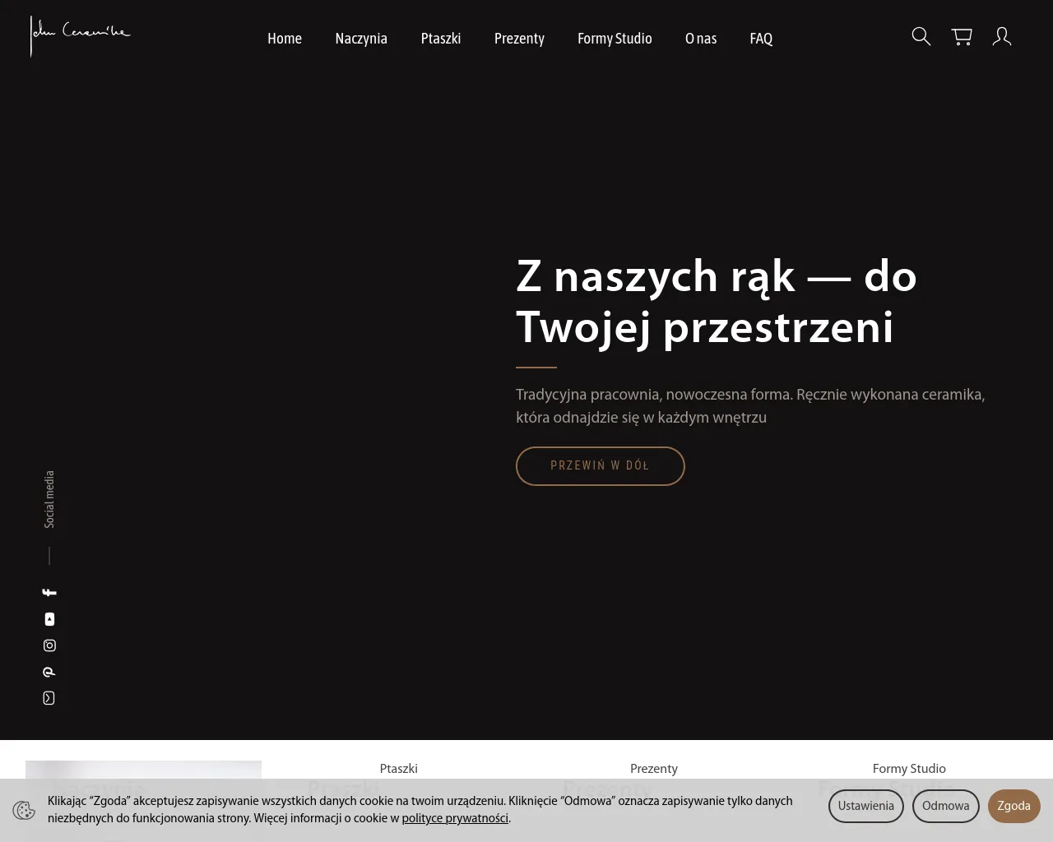Open the O nas page
Viewport: 1053px width, 842px height.
701,39
